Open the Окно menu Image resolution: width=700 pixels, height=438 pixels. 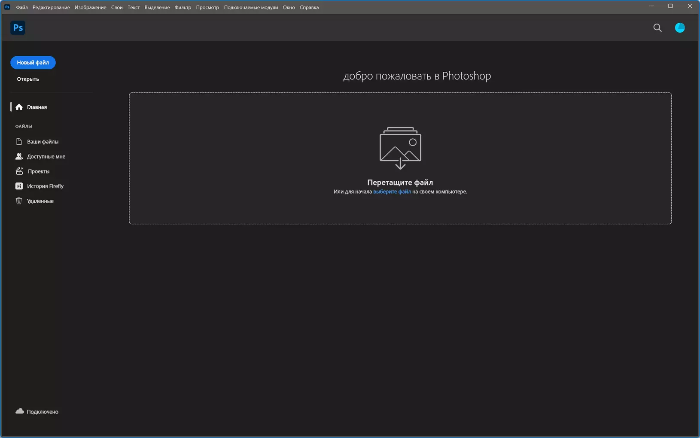(x=289, y=7)
